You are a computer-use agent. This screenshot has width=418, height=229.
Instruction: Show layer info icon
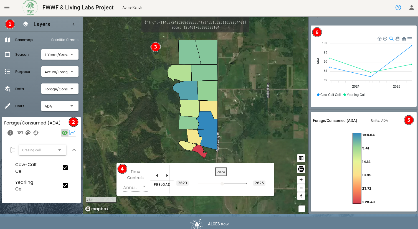[10, 133]
